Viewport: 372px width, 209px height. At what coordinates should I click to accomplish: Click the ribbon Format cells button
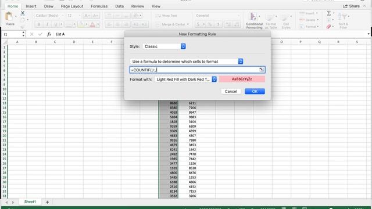(x=309, y=27)
